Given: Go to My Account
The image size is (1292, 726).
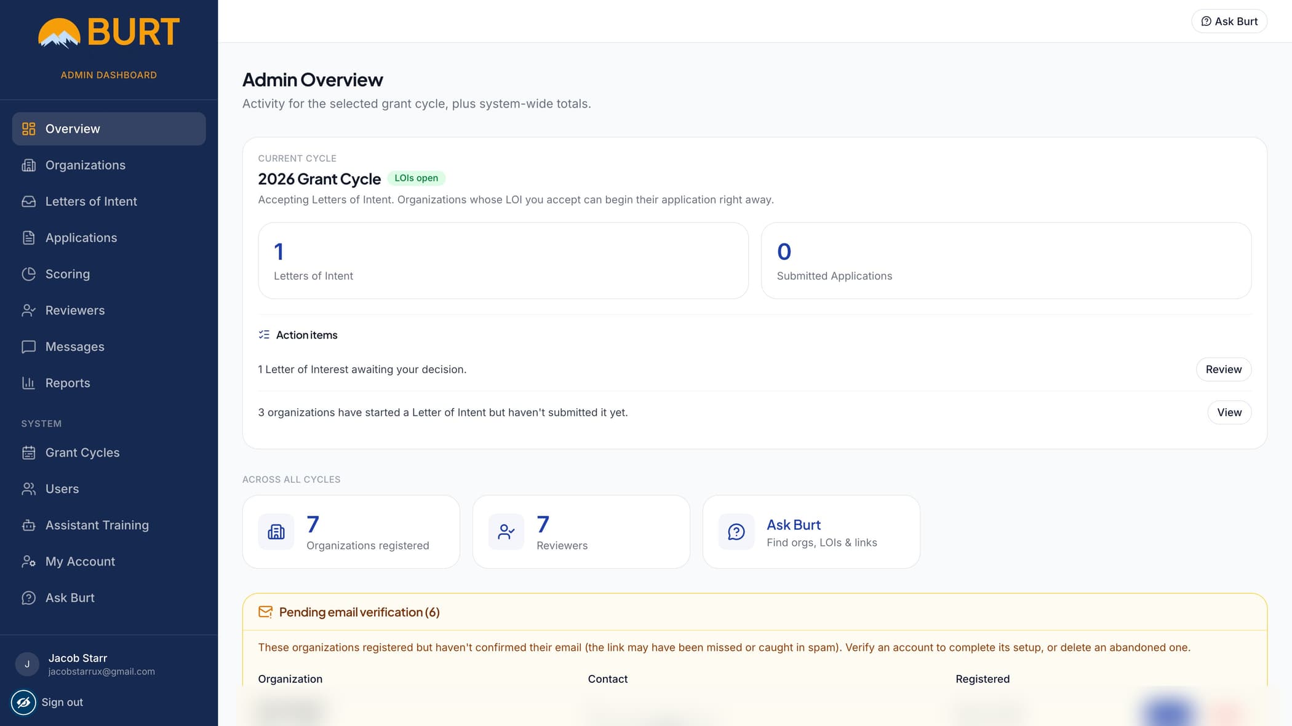Looking at the screenshot, I should coord(109,561).
